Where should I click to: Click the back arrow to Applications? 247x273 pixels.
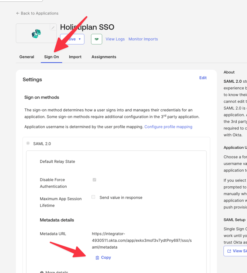tap(18, 13)
